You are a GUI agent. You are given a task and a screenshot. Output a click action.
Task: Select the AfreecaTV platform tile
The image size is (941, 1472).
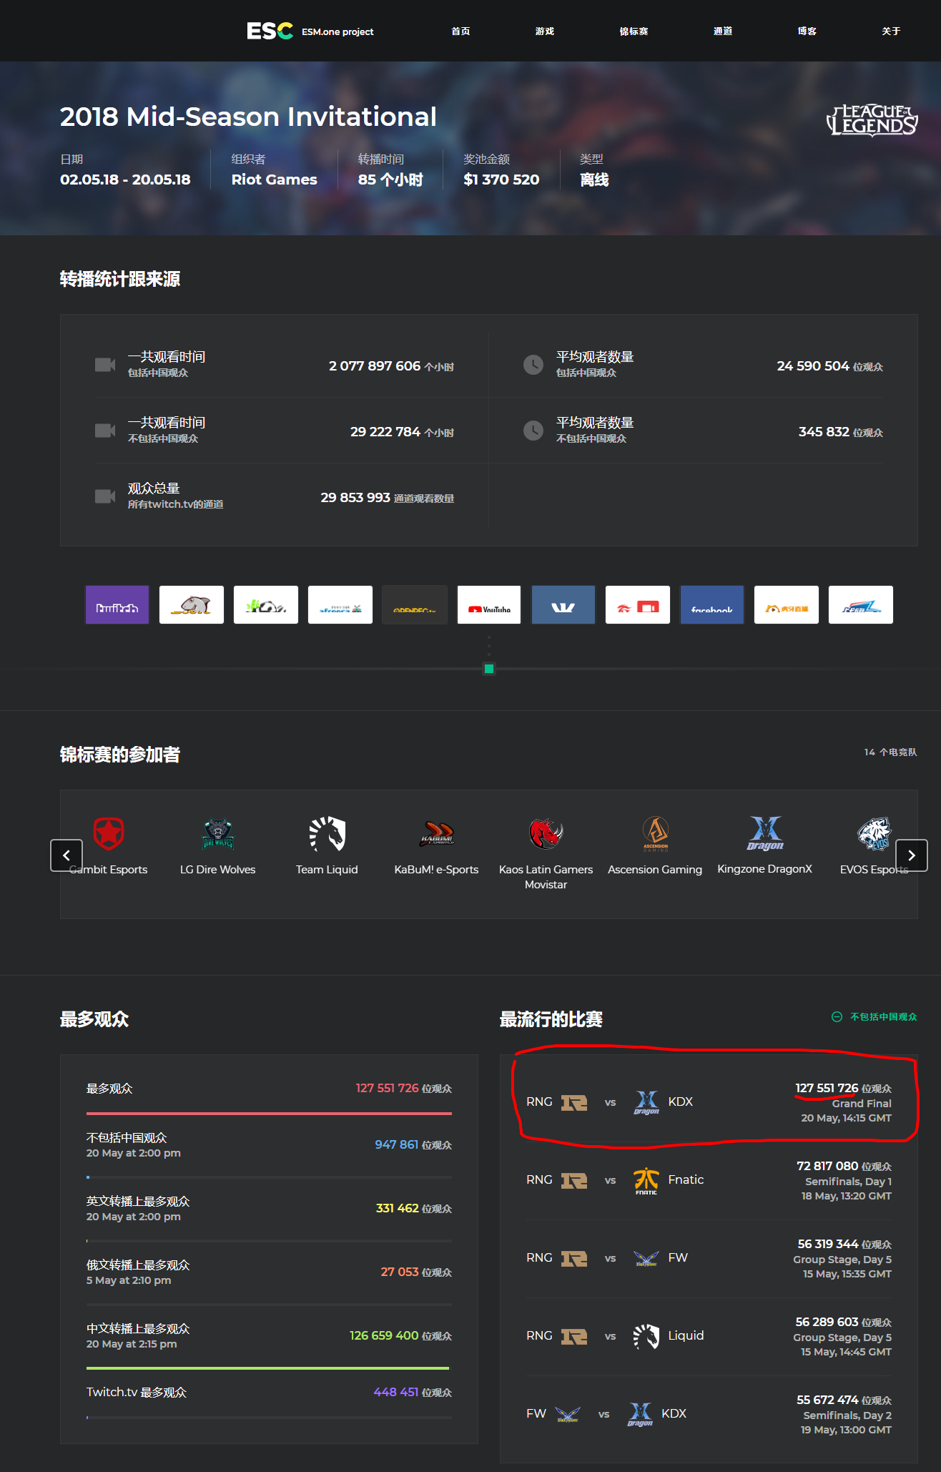(x=340, y=605)
